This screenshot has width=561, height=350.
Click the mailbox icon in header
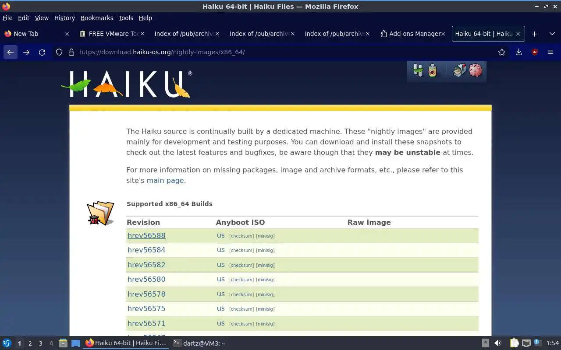click(x=459, y=70)
